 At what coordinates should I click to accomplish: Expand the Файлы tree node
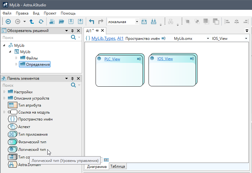17,58
